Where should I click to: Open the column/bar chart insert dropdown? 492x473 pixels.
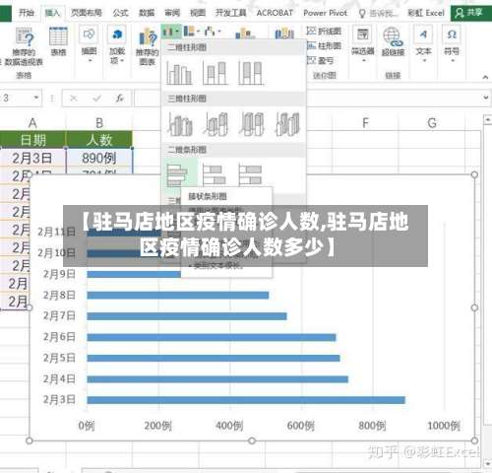pyautogui.click(x=171, y=32)
